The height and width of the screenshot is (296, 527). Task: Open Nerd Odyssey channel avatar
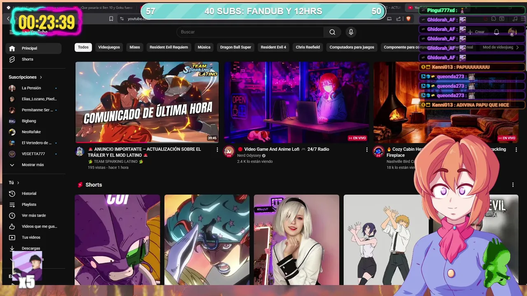click(229, 151)
